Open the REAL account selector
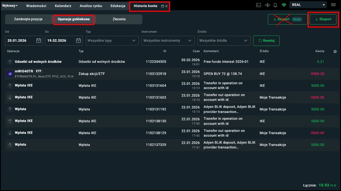 [x=308, y=5]
